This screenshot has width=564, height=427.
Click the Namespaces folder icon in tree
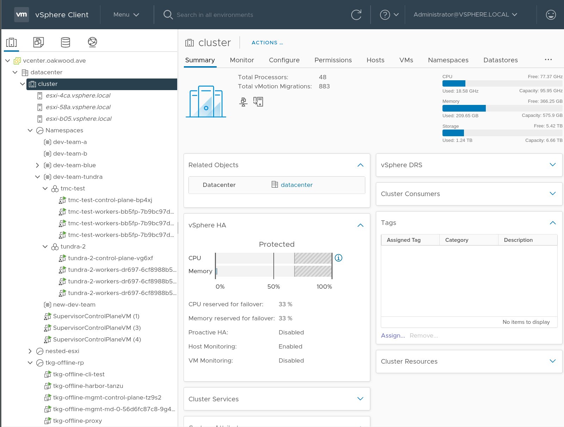pyautogui.click(x=40, y=131)
